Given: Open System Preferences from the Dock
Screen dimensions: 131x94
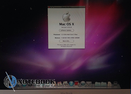Looking at the screenshot, I should tap(89, 84).
